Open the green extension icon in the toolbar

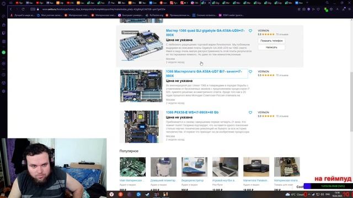point(326,9)
